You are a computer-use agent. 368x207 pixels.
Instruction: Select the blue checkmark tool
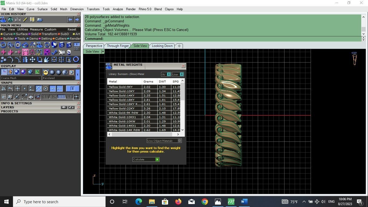tap(54, 52)
